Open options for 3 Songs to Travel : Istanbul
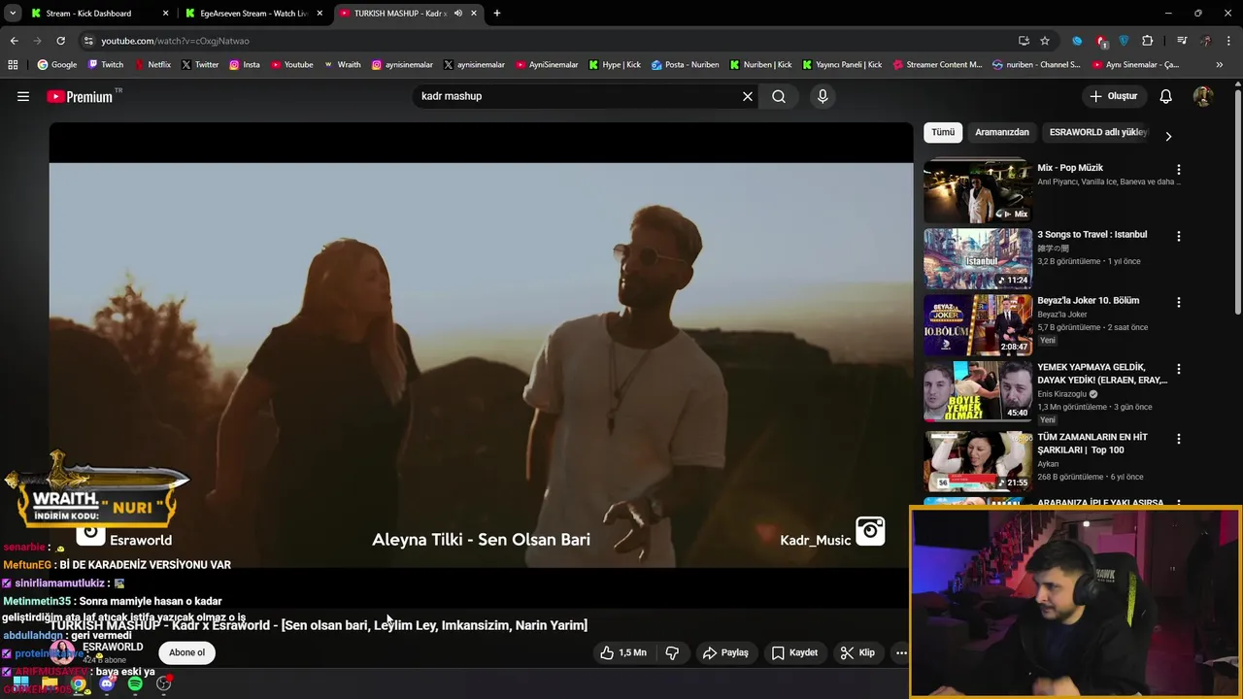The width and height of the screenshot is (1243, 699). (x=1179, y=236)
